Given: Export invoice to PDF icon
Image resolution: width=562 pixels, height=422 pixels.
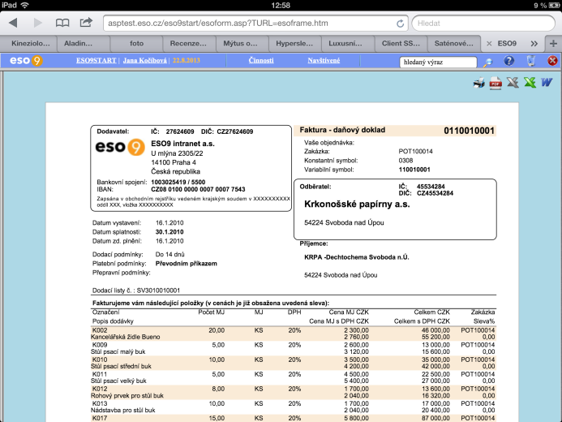Looking at the screenshot, I should [x=496, y=83].
